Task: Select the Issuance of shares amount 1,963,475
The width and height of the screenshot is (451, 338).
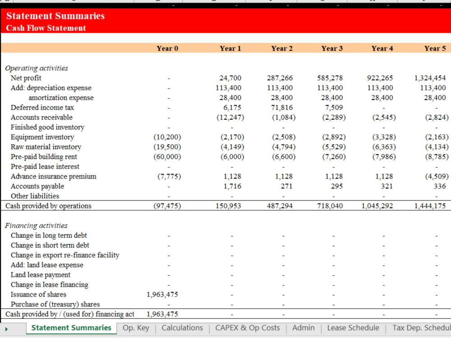Action: 162,294
